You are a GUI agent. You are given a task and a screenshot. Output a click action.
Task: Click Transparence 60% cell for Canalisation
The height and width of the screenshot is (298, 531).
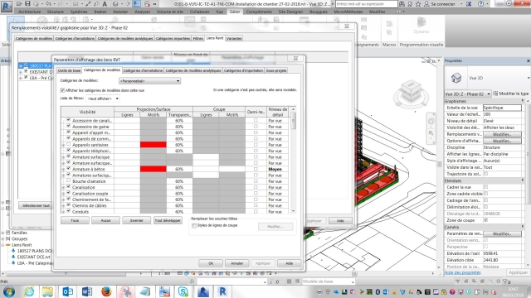point(179,188)
